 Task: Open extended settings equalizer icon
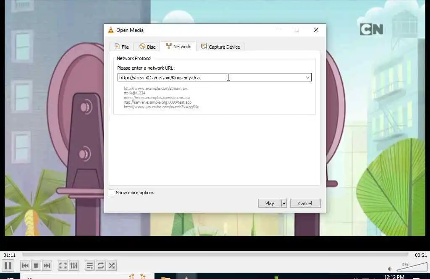click(74, 265)
